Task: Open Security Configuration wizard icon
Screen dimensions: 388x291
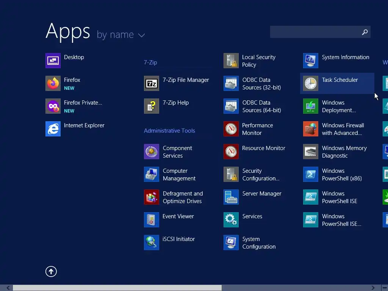Action: [x=231, y=174]
